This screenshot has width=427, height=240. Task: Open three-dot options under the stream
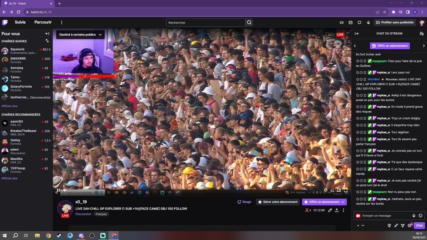[x=343, y=210]
